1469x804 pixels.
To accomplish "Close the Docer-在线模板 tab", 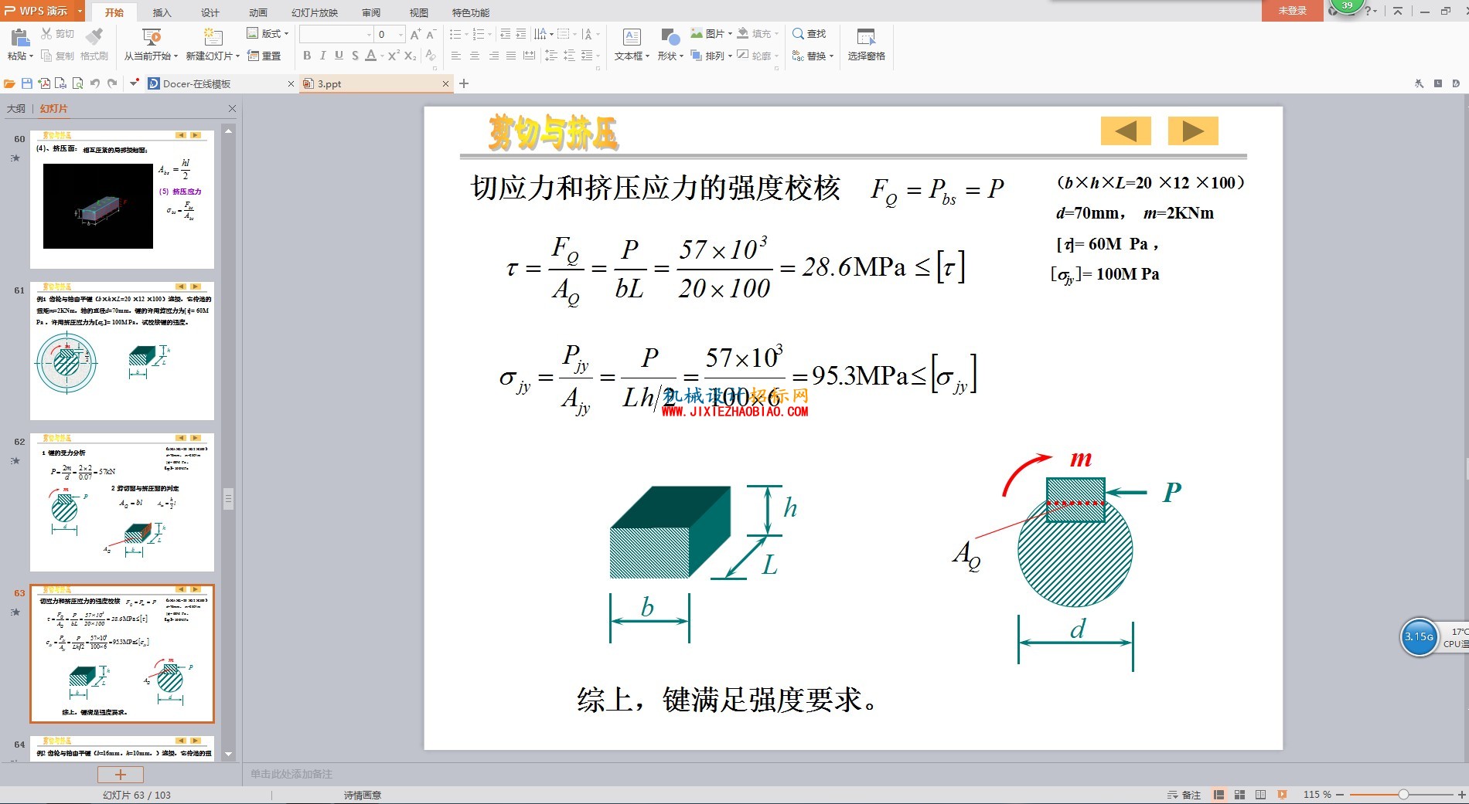I will point(291,83).
